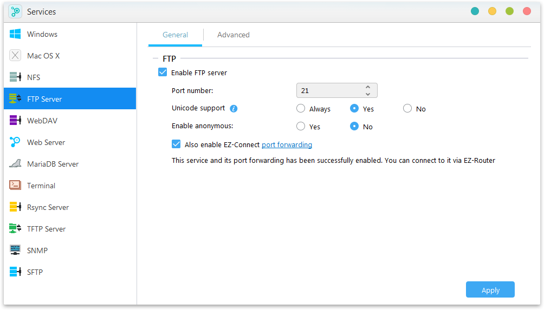
Task: Select FTP Server in the sidebar
Action: [x=70, y=98]
